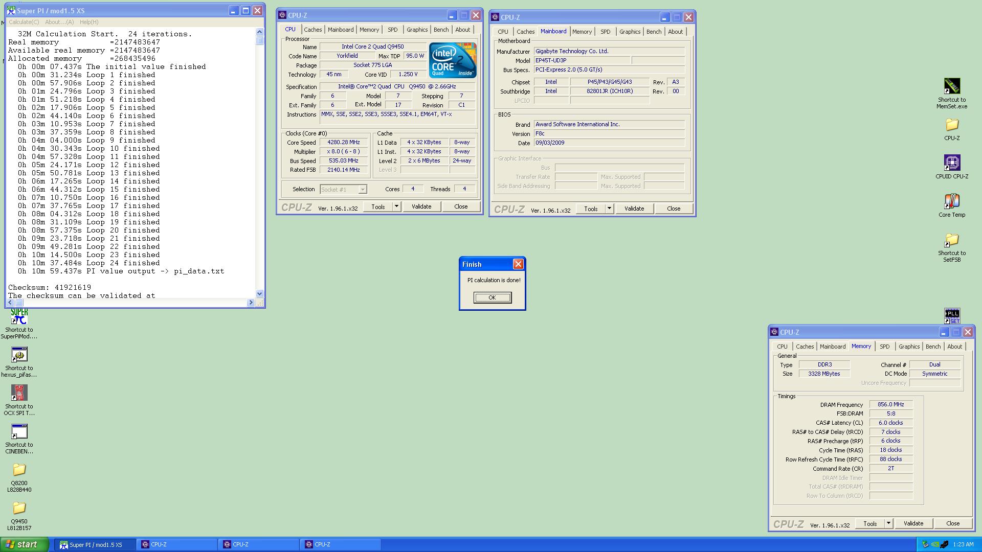The image size is (982, 552).
Task: Open the SPD tab in CPU window
Action: tap(392, 30)
